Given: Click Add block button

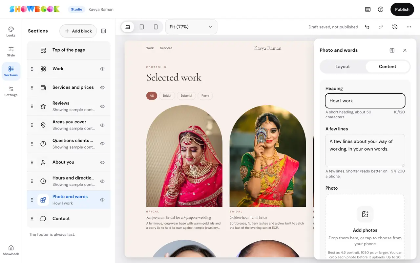Looking at the screenshot, I should click(x=78, y=31).
